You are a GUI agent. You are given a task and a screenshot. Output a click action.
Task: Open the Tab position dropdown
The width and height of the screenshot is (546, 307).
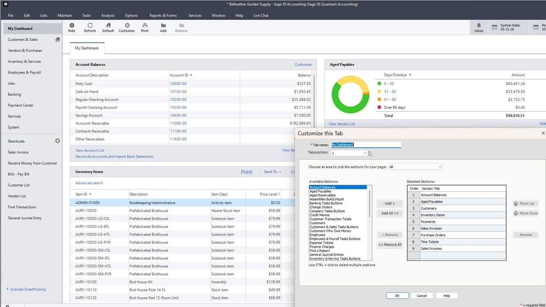tap(365, 153)
